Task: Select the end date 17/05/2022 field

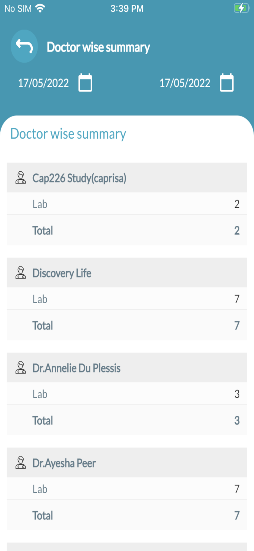Action: (185, 83)
